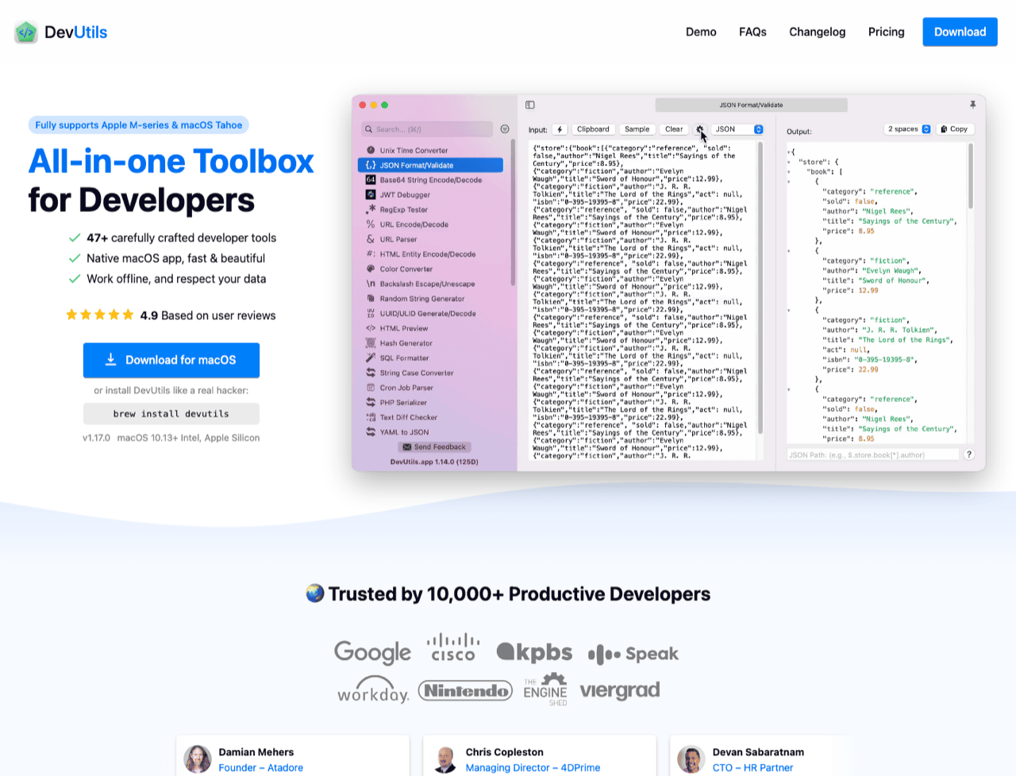Click Damian Mehers avatar photo
The height and width of the screenshot is (776, 1016).
point(198,759)
